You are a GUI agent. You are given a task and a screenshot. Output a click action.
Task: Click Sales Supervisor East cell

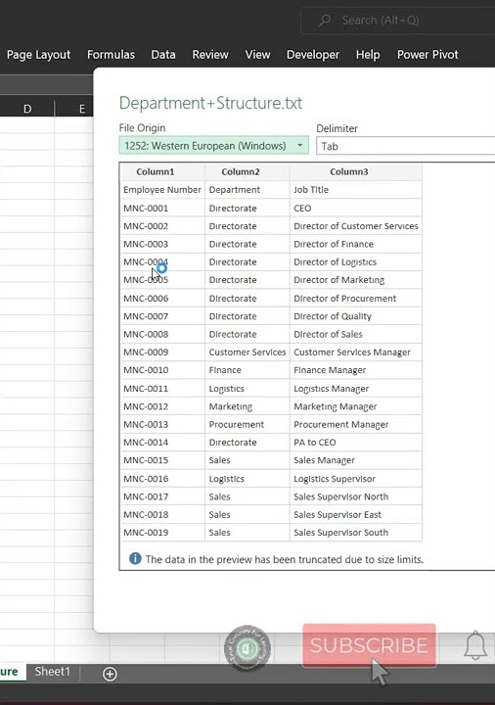pyautogui.click(x=356, y=515)
